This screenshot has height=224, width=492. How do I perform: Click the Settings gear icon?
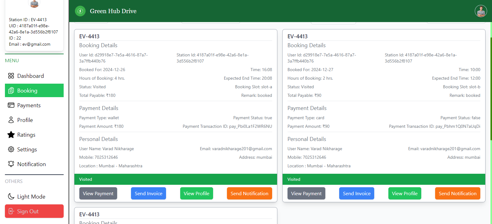coord(11,149)
